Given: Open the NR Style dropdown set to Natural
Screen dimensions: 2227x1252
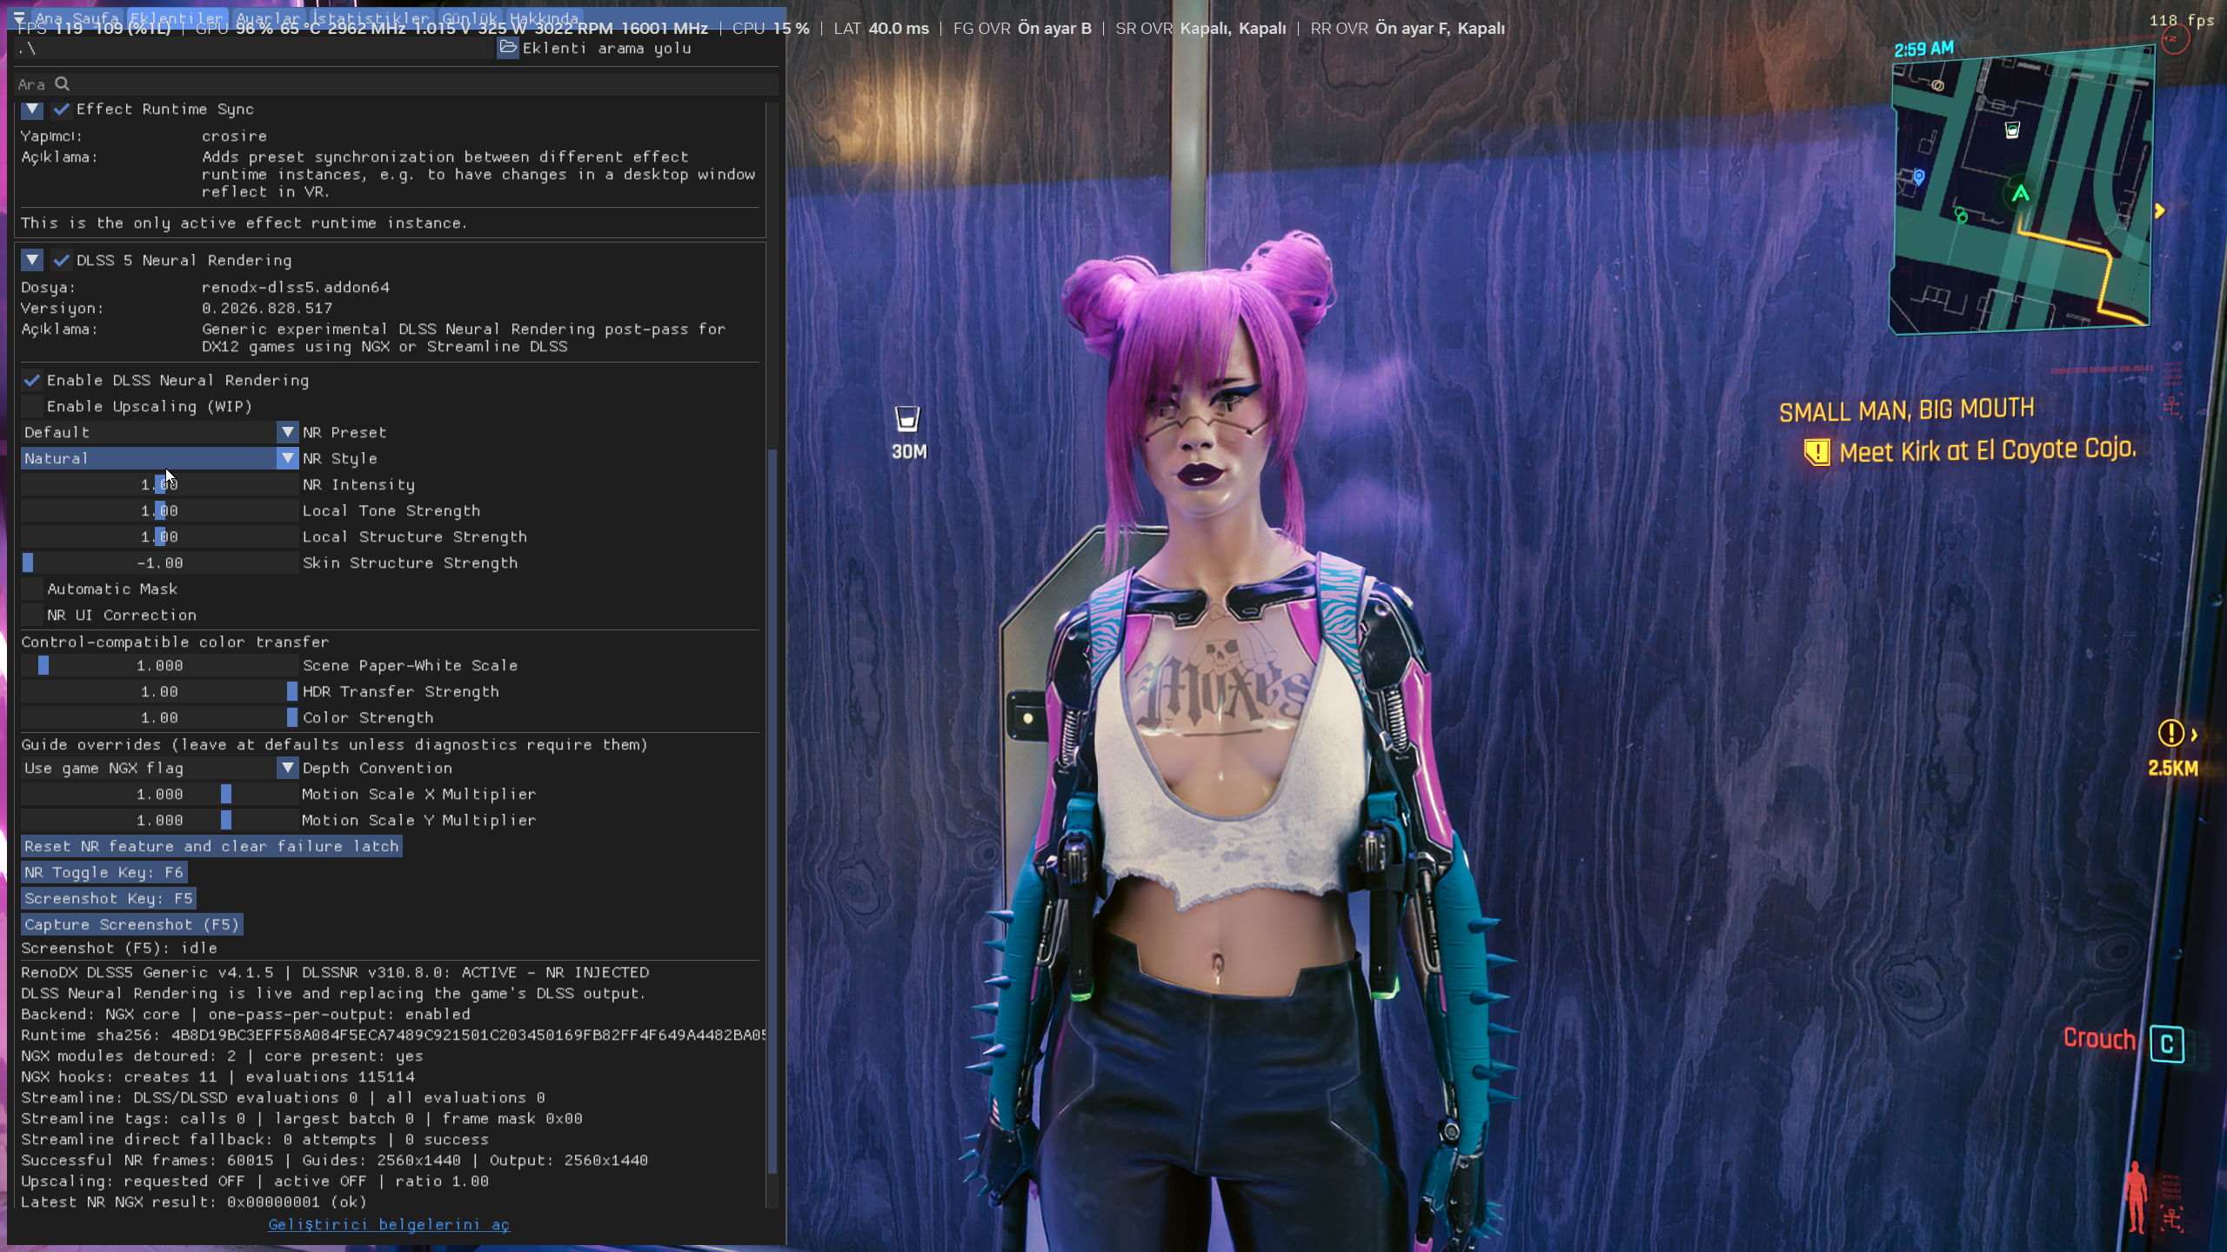Looking at the screenshot, I should (159, 459).
